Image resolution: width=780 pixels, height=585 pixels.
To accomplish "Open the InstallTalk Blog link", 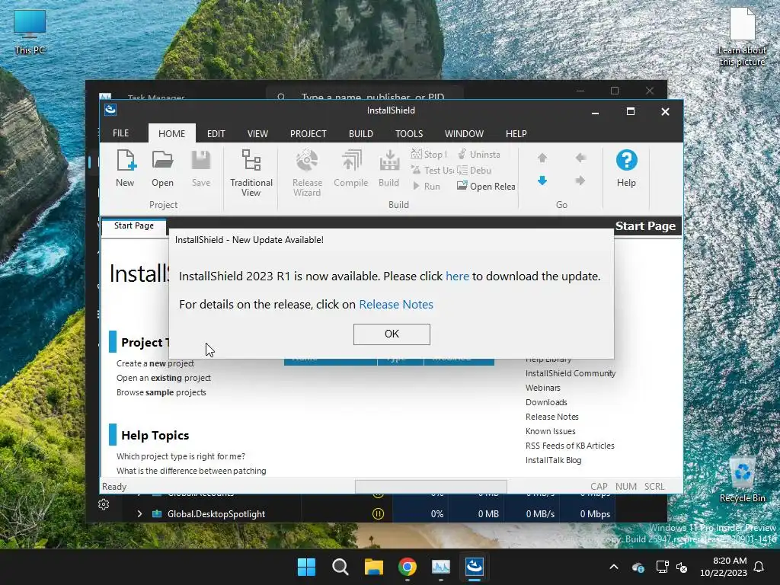I will click(553, 460).
